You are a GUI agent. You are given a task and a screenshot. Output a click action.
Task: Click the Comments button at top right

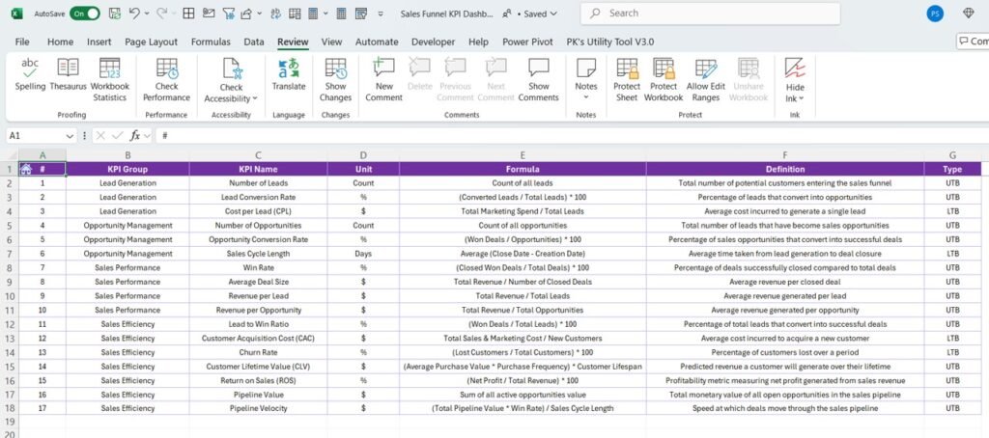(973, 41)
